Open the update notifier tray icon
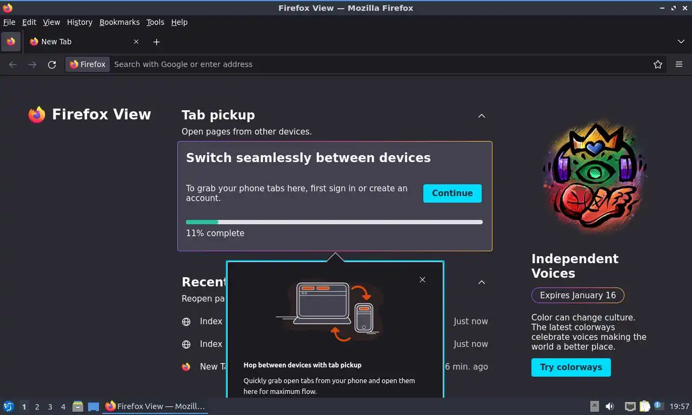 [658, 406]
